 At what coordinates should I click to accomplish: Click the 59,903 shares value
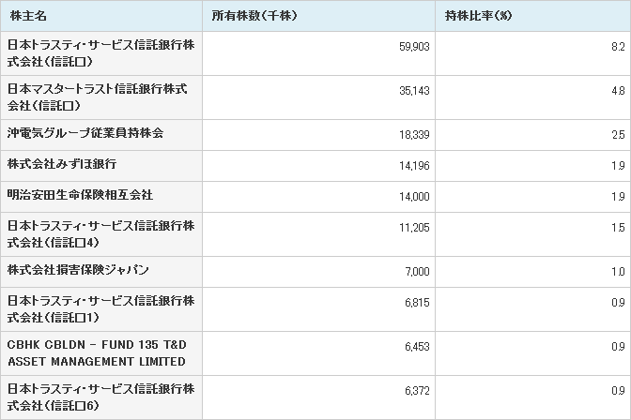pos(414,47)
